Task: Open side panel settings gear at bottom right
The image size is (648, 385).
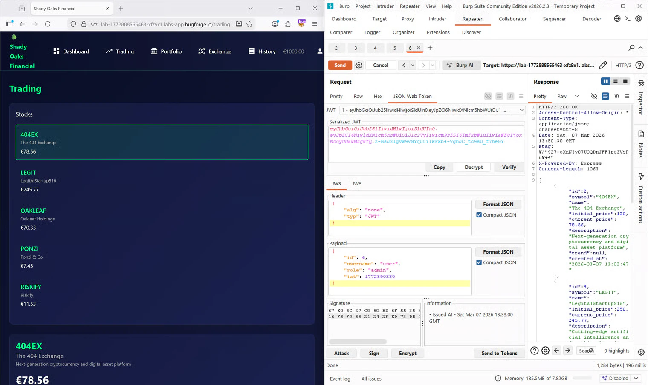Action: [641, 352]
